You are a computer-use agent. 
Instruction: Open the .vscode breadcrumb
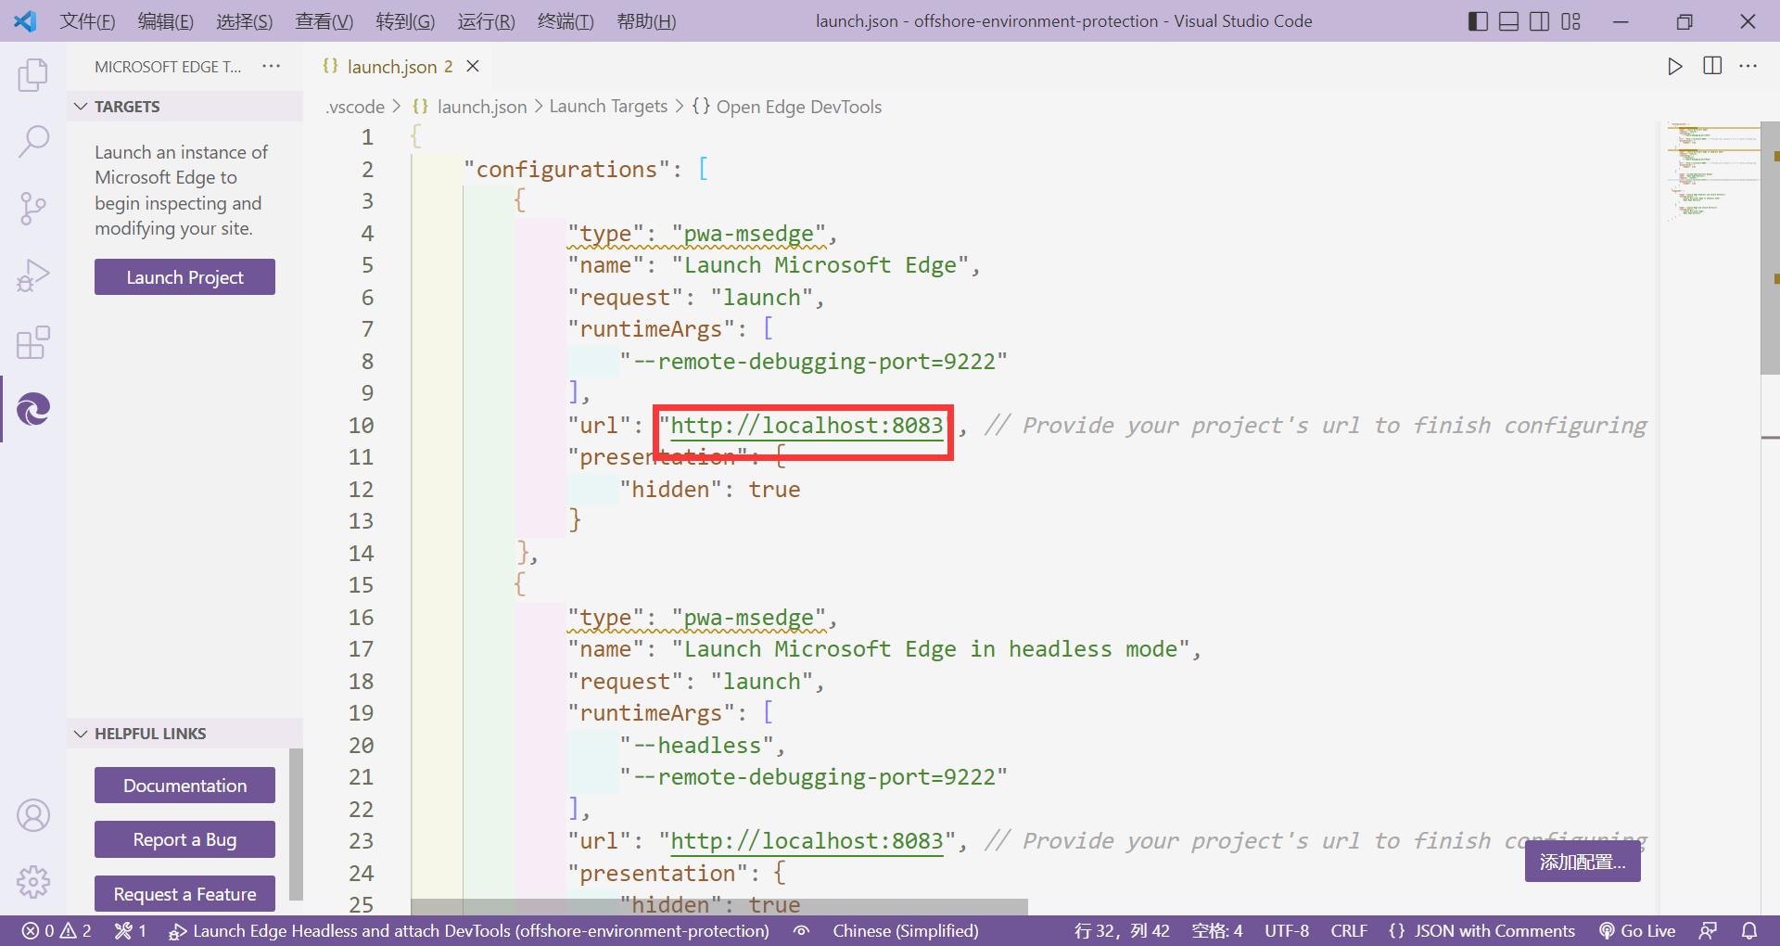355,107
